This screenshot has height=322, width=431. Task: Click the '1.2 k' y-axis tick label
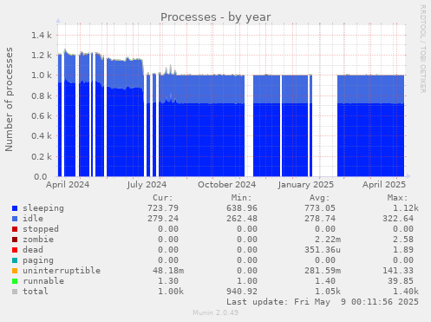point(42,56)
